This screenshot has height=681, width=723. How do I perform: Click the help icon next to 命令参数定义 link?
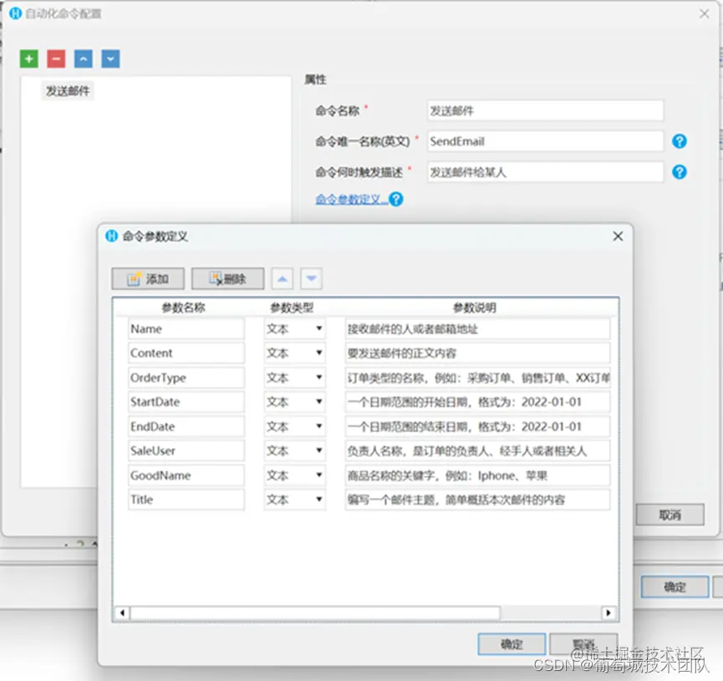[395, 199]
